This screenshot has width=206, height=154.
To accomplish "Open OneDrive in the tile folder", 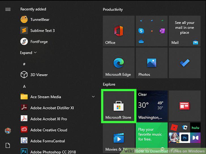I will coord(141,42).
